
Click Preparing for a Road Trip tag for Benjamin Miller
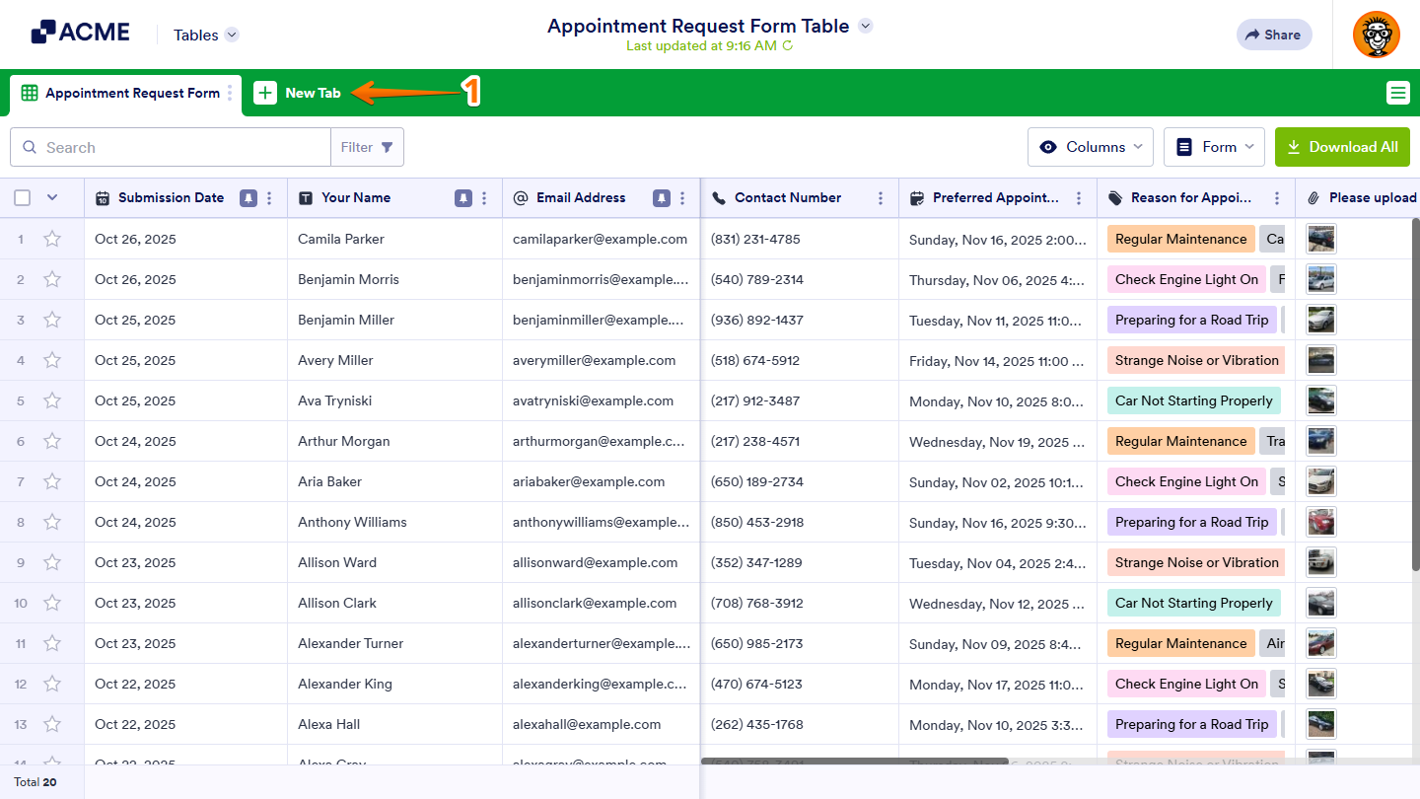(1191, 320)
